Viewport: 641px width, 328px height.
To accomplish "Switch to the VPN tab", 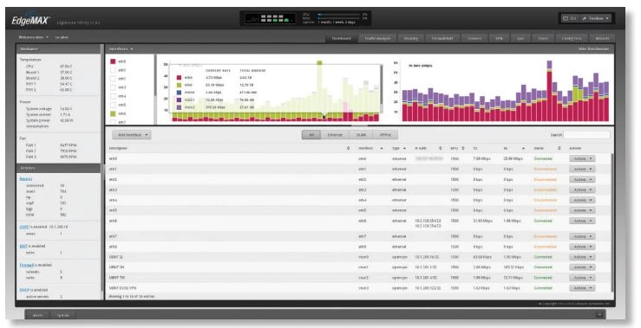I will click(499, 38).
